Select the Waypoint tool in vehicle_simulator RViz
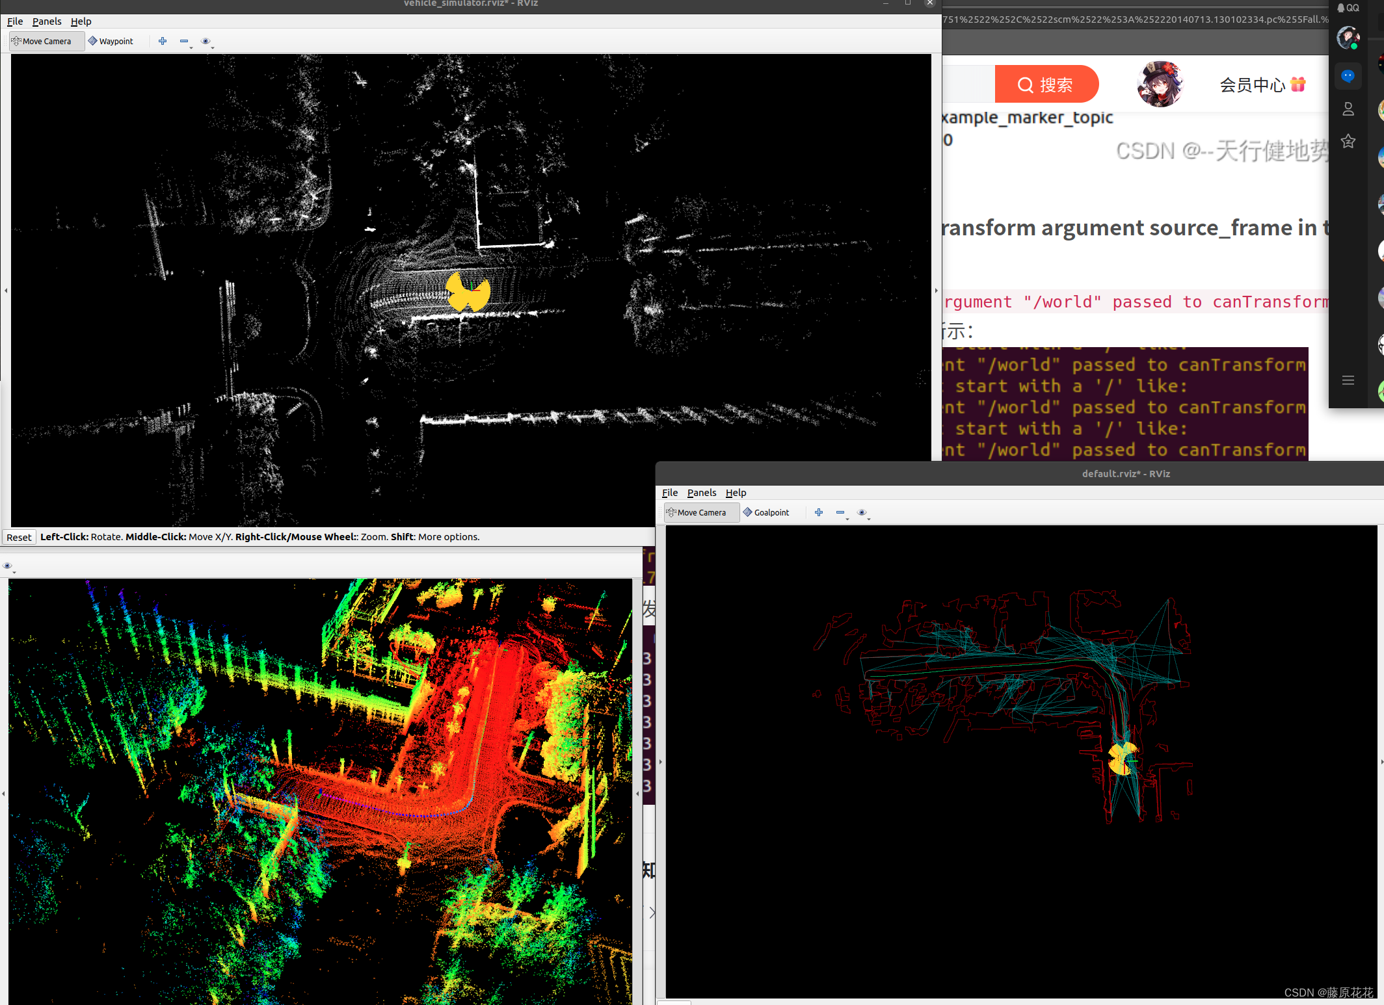 111,41
